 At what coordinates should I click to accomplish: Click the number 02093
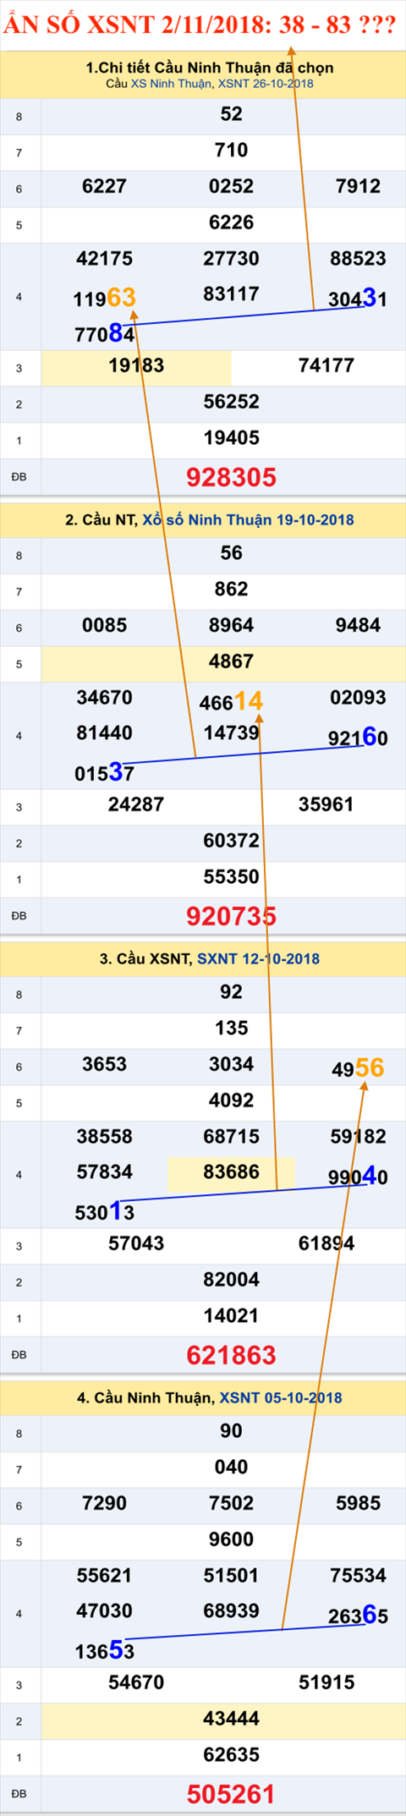tap(358, 698)
